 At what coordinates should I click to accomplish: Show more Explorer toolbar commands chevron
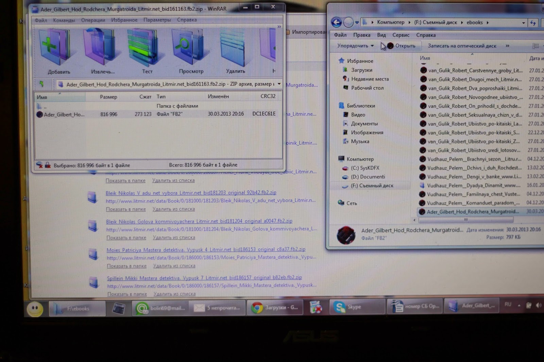[x=507, y=46]
